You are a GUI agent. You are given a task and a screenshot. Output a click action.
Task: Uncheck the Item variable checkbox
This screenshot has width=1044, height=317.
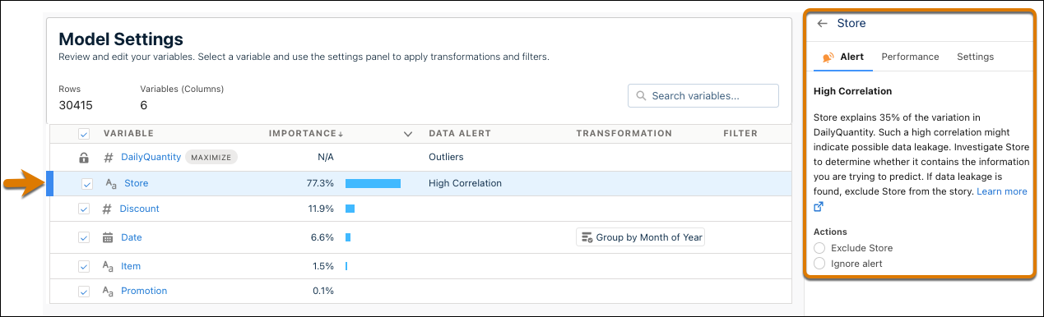[84, 266]
